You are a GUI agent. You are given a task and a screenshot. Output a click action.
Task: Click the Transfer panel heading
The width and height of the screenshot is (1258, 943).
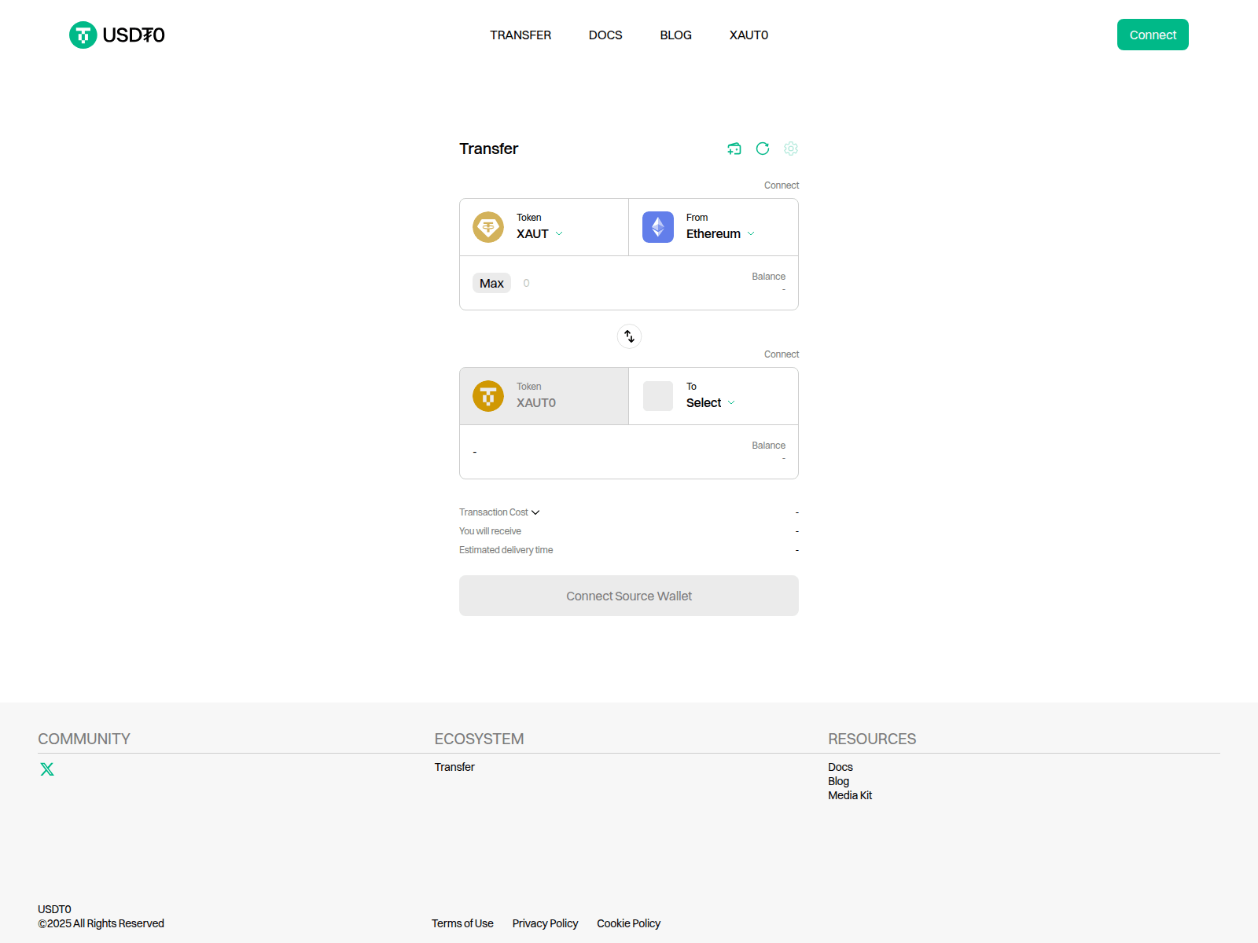tap(488, 149)
